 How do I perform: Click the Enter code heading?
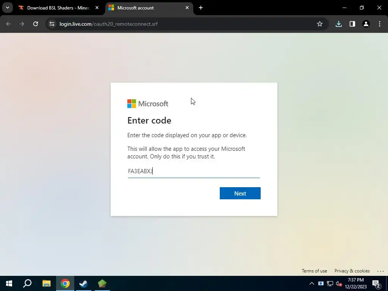click(x=149, y=120)
